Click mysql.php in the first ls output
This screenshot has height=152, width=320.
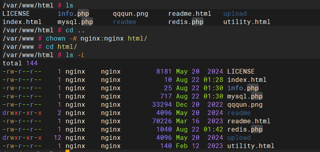75,22
